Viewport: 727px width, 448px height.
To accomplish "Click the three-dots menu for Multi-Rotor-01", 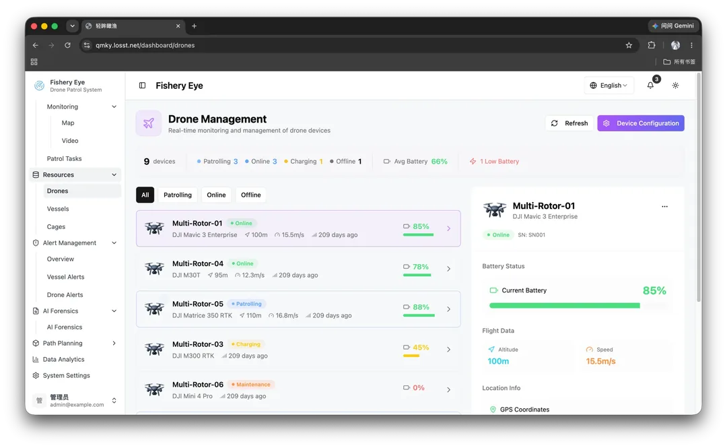I will click(664, 207).
